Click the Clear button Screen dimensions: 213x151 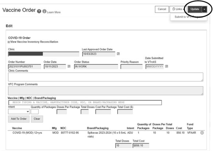click(37, 119)
